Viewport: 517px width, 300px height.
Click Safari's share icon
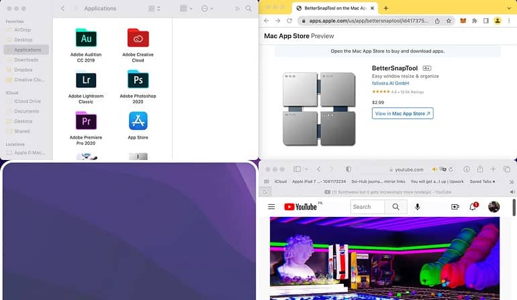[480, 169]
